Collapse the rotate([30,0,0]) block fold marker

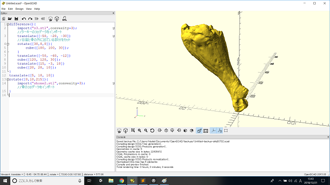(x=8, y=44)
